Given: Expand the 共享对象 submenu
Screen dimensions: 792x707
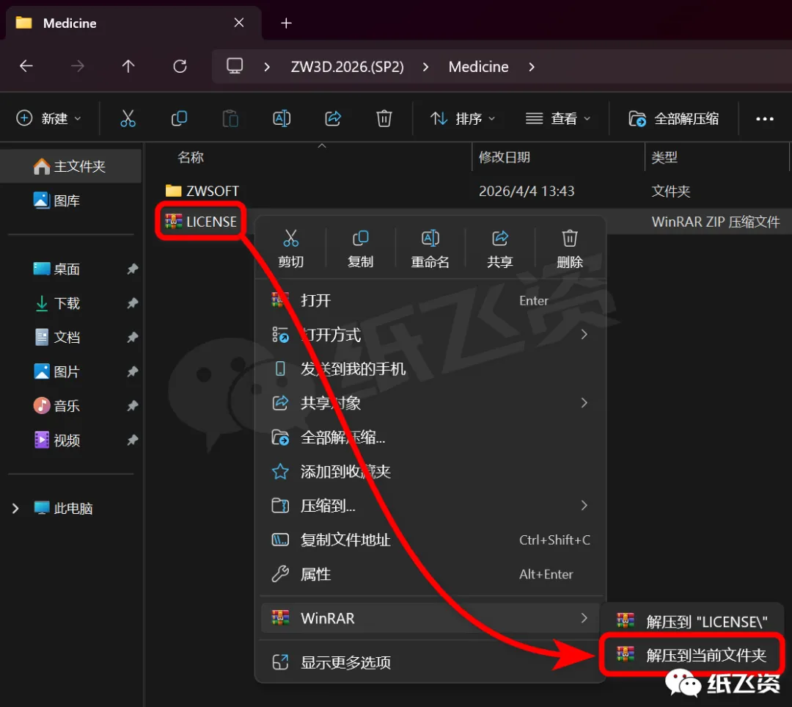Looking at the screenshot, I should (x=430, y=403).
